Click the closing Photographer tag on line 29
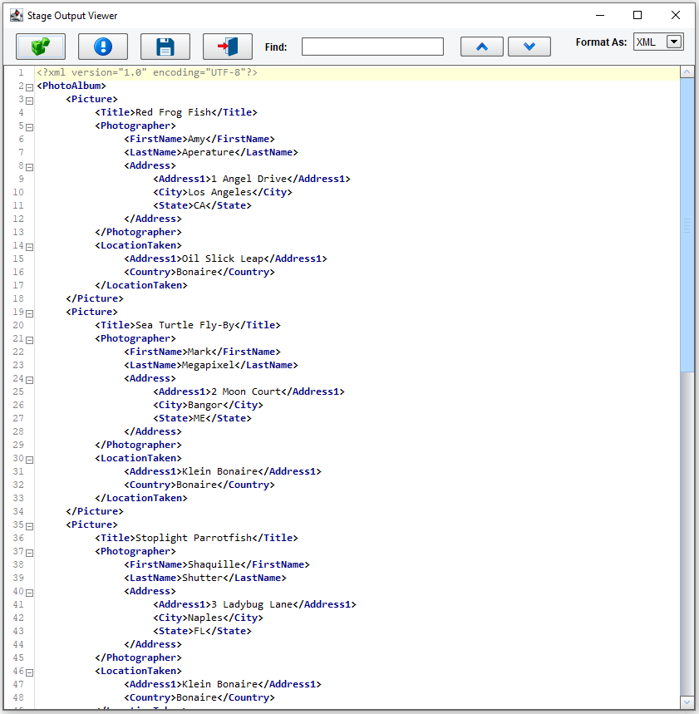 (139, 445)
